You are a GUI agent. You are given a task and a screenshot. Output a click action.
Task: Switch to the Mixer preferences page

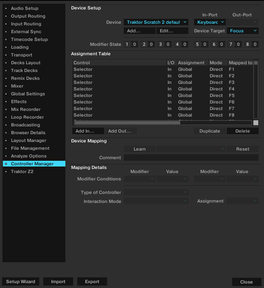pyautogui.click(x=17, y=86)
